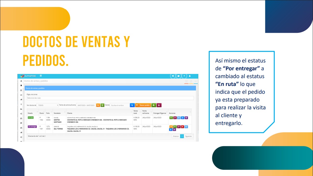Toggle the hamburger menu beside ALPHAPYME logo

tap(41, 76)
